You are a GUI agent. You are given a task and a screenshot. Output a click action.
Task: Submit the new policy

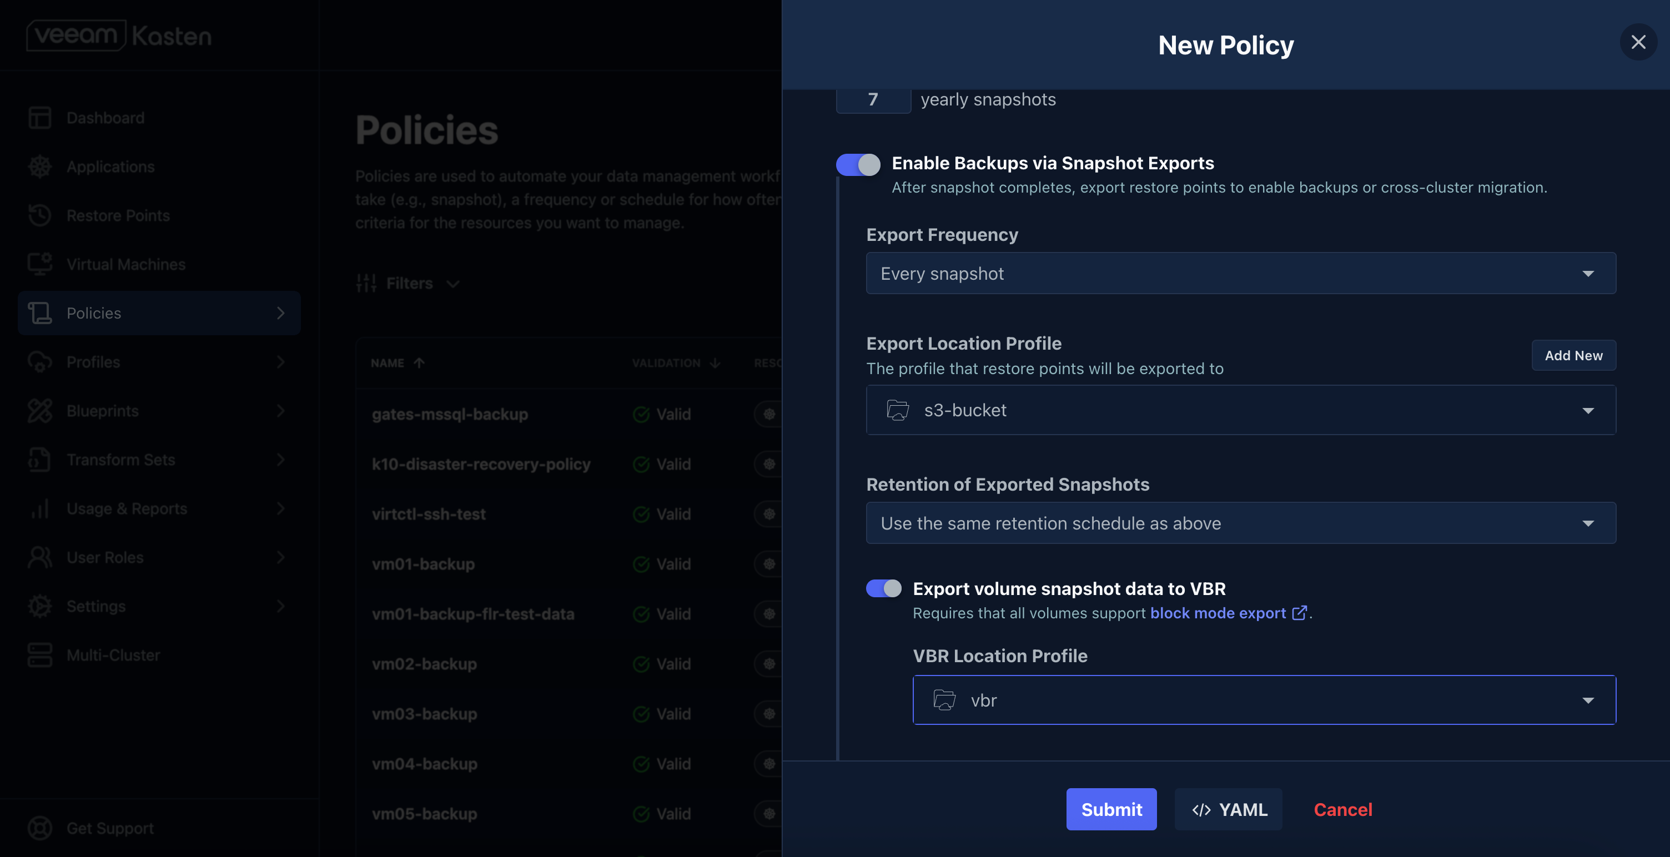tap(1111, 809)
